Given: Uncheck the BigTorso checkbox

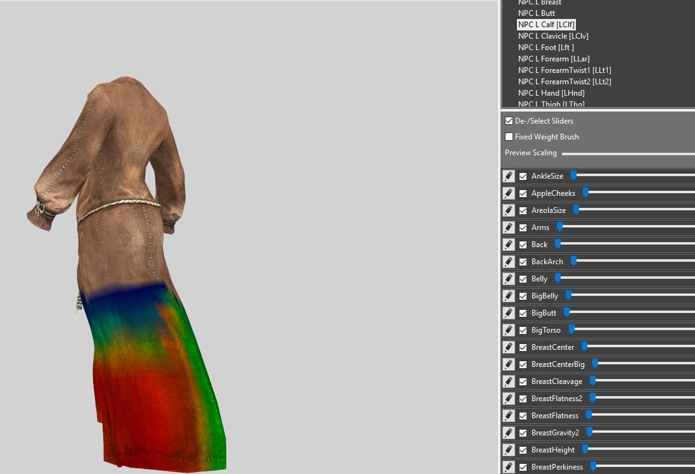Looking at the screenshot, I should pyautogui.click(x=523, y=330).
